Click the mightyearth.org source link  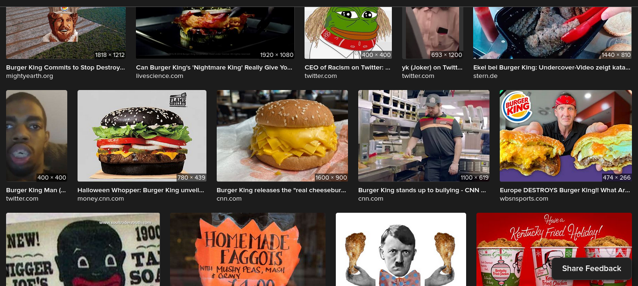click(29, 76)
